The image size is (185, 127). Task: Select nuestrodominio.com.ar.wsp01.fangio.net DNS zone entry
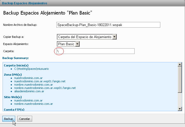point(40,81)
